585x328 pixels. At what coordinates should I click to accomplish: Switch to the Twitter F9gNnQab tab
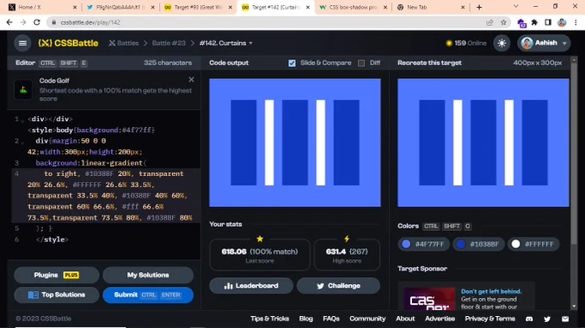pyautogui.click(x=120, y=7)
